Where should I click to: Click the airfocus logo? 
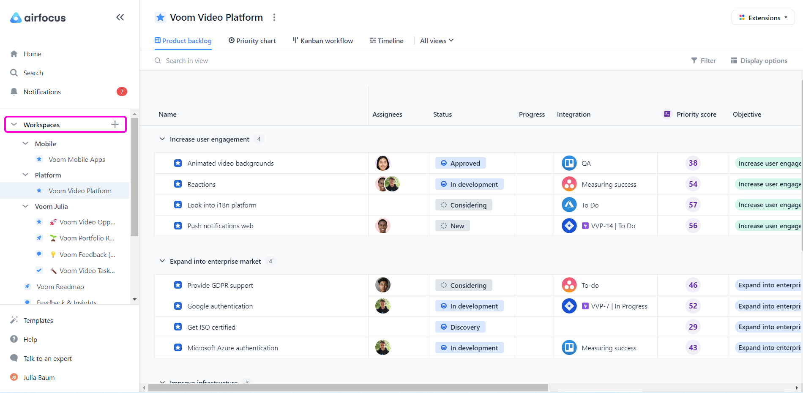point(38,18)
